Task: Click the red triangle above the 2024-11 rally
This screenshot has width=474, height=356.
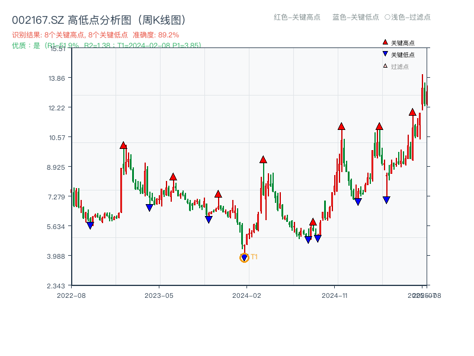Action: click(x=341, y=125)
